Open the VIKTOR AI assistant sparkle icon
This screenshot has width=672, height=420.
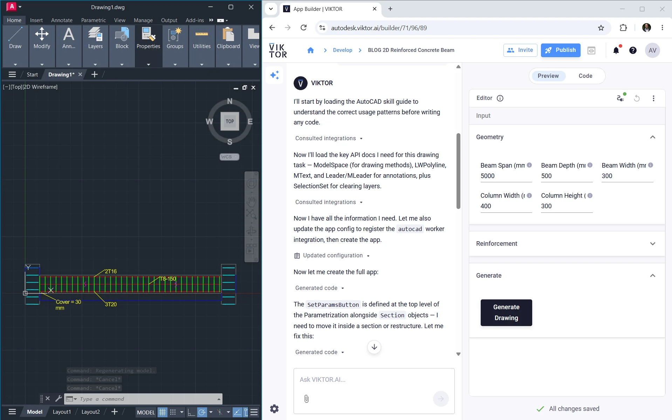pos(274,75)
